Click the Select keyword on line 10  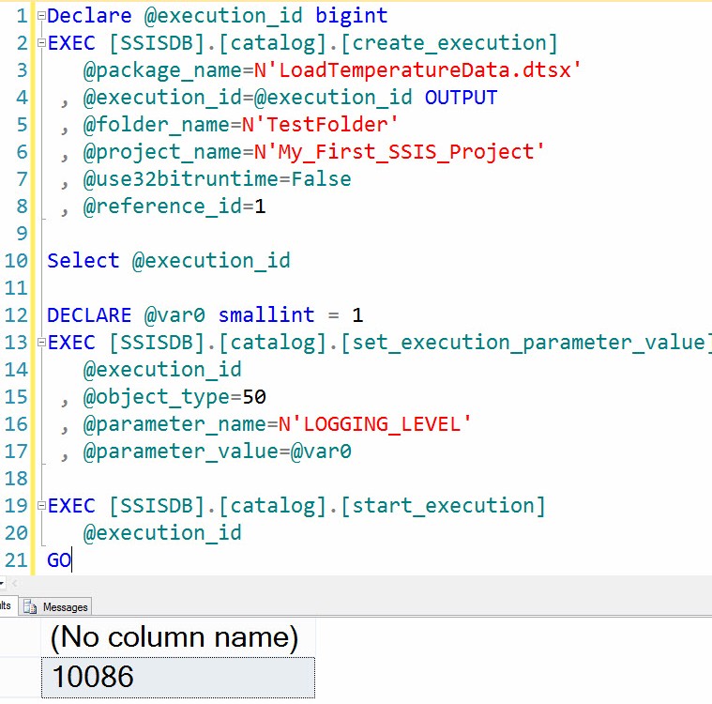(x=83, y=261)
